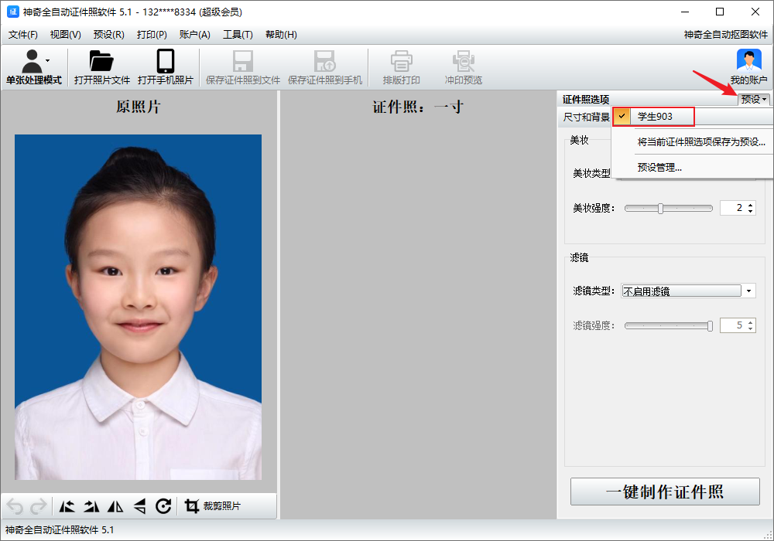Screen dimensions: 774x541
Task: Click the 证件照选项 panel title
Action: [x=585, y=100]
